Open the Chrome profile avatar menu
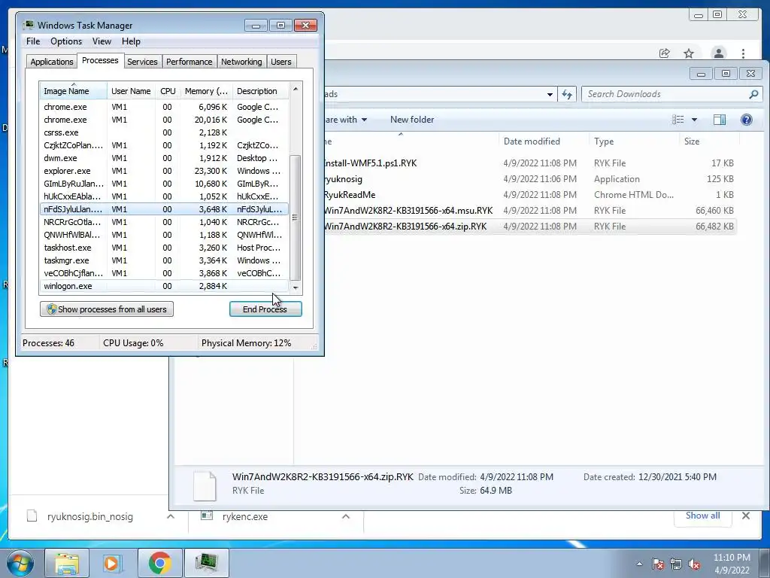770x578 pixels. point(718,53)
